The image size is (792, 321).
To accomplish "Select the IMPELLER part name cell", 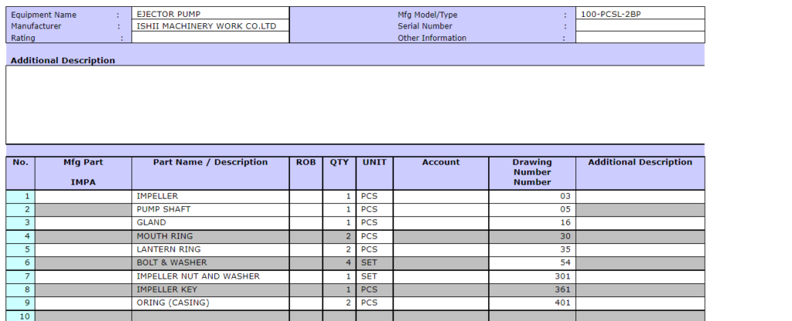I will tap(210, 196).
